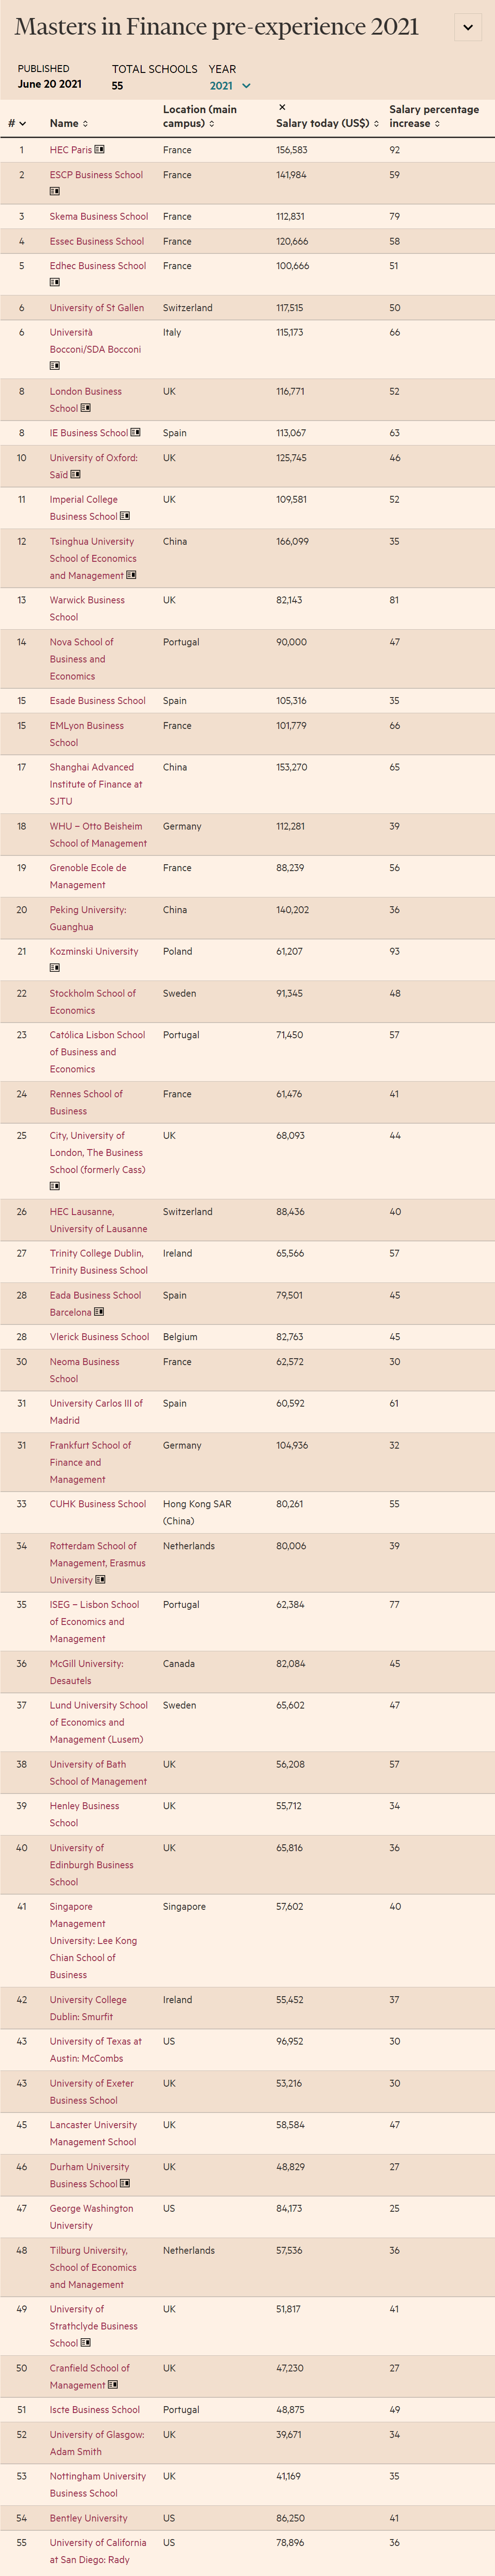Expand the ranking selector chevron beside the title
The width and height of the screenshot is (495, 2576).
(467, 27)
